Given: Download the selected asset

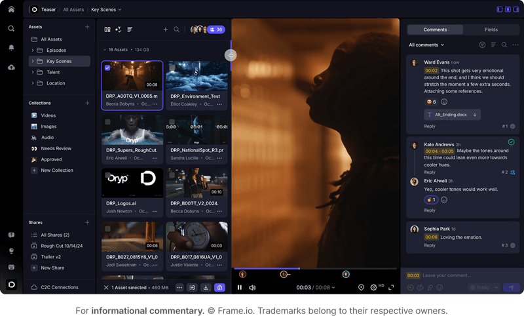Looking at the screenshot, I should coord(206,287).
